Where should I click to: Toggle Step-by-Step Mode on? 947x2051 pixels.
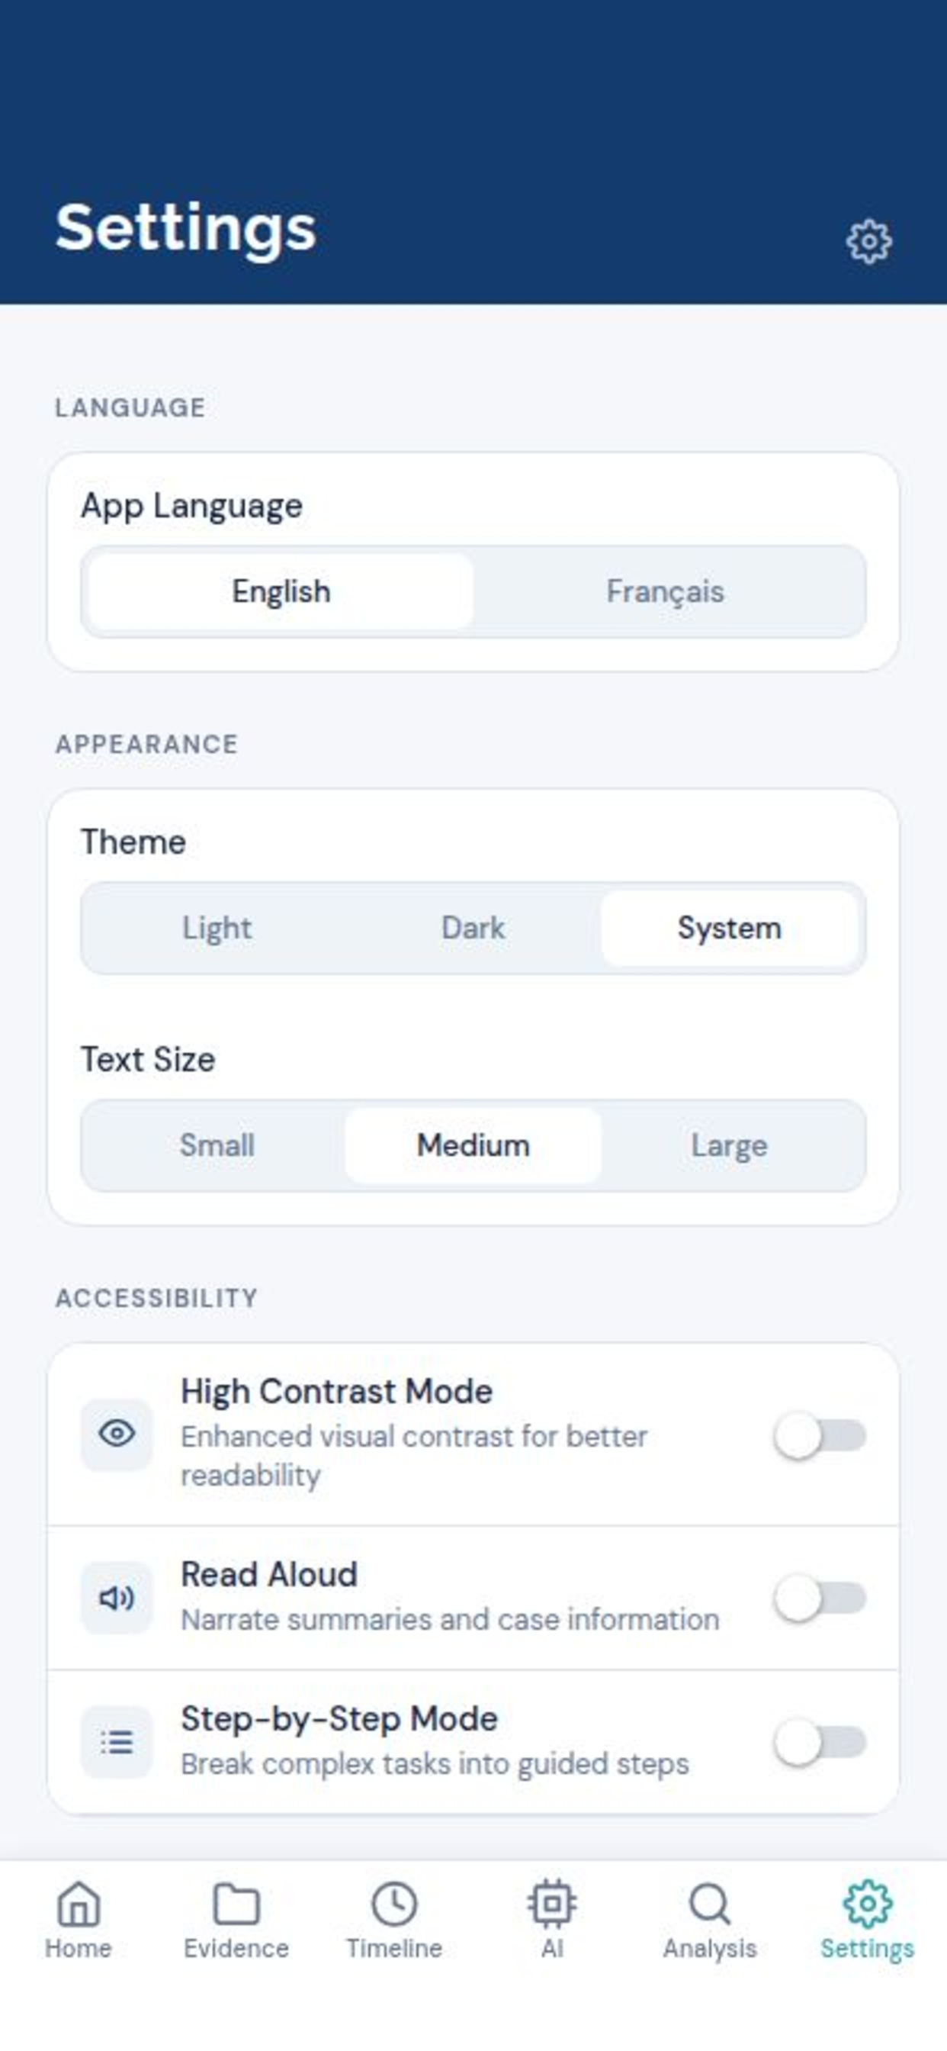click(x=820, y=1742)
